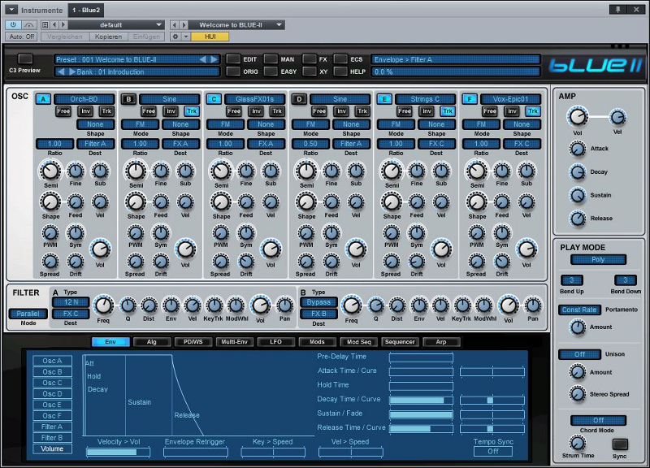This screenshot has height=468, width=650.
Task: Toggle oscillator A on/off button
Action: (43, 99)
